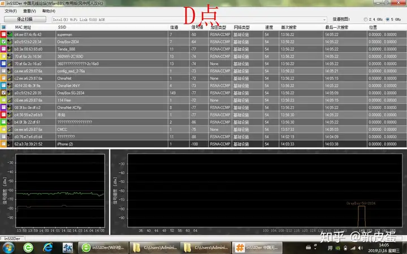Select signal value -100 cell

[194, 144]
